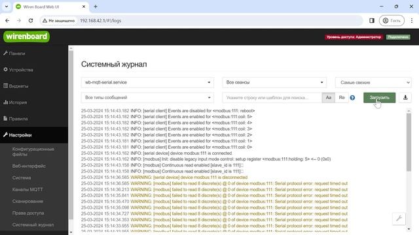This screenshot has width=419, height=235.
Task: Click the Виджеты grid icon
Action: 5,86
